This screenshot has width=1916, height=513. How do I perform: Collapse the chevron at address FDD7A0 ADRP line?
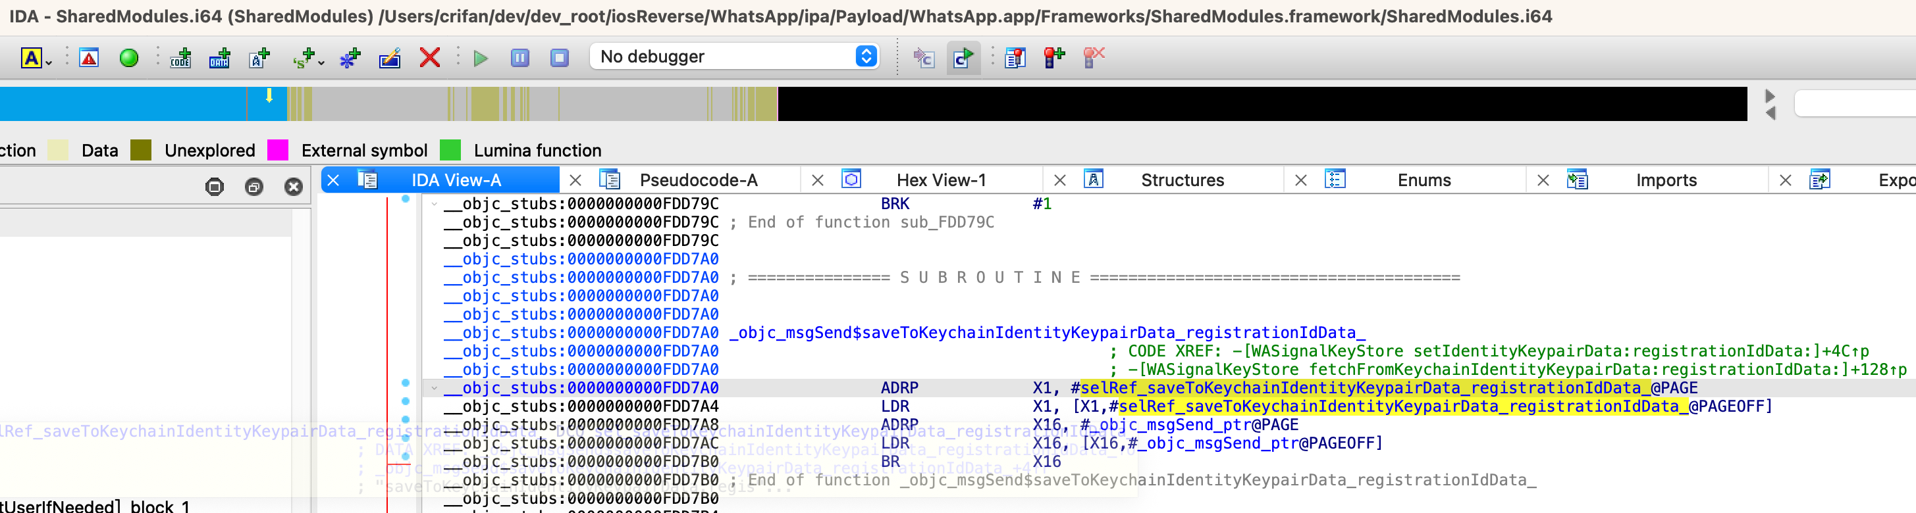click(x=434, y=388)
